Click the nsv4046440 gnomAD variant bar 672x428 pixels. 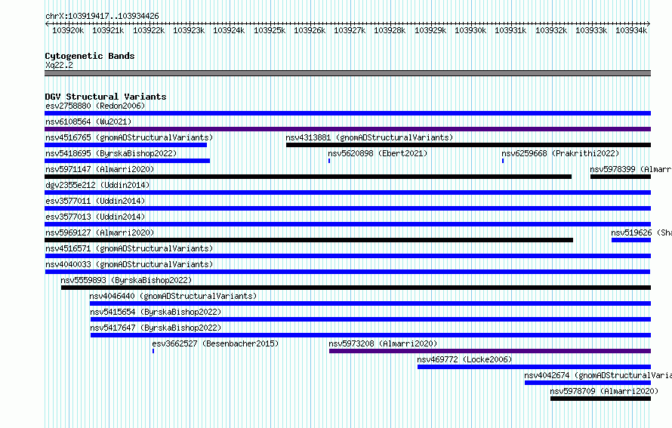(370, 303)
